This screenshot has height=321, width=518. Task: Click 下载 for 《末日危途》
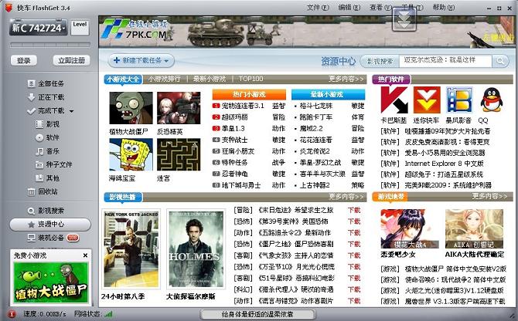(x=354, y=210)
